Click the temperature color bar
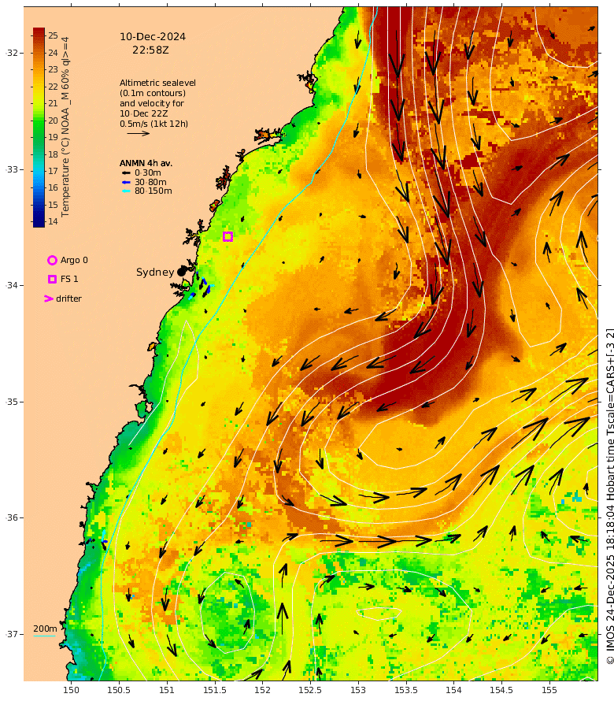The height and width of the screenshot is (701, 614). tap(39, 128)
